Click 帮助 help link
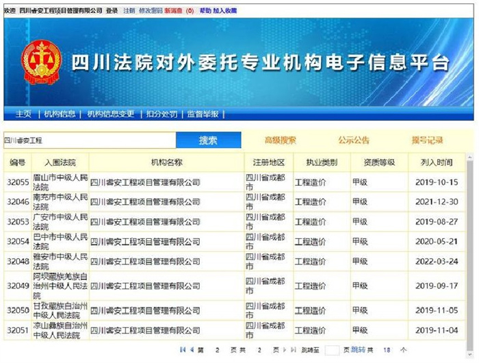The image size is (479, 363). 205,11
